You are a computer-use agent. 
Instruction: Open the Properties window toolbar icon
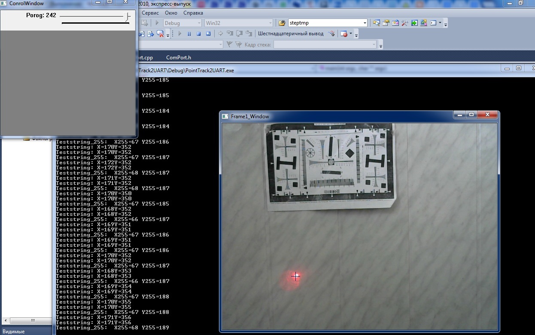pos(386,23)
